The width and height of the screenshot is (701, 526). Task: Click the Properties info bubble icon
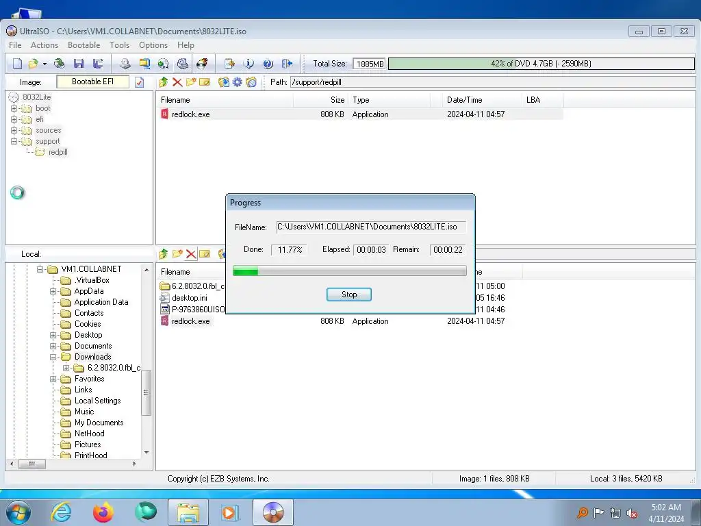248,64
